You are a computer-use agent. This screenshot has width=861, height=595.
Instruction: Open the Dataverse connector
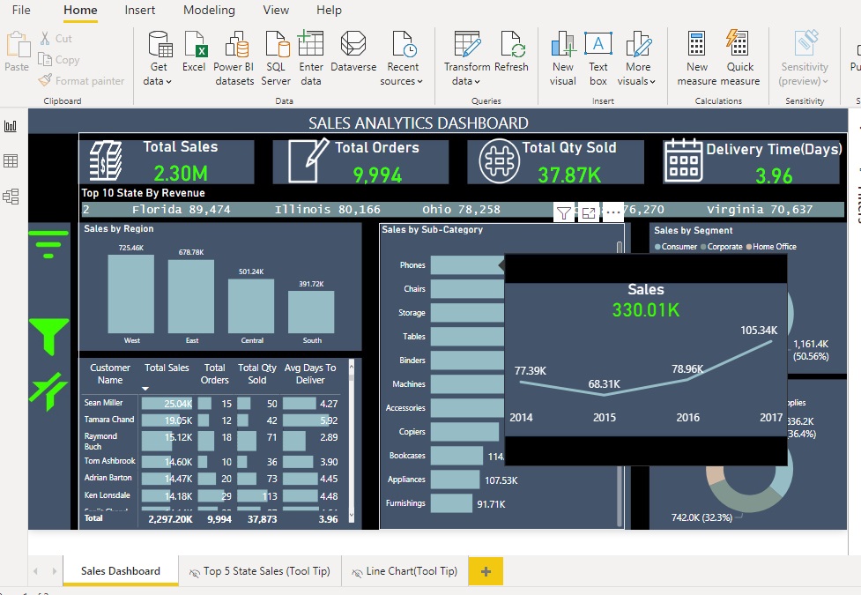(353, 52)
